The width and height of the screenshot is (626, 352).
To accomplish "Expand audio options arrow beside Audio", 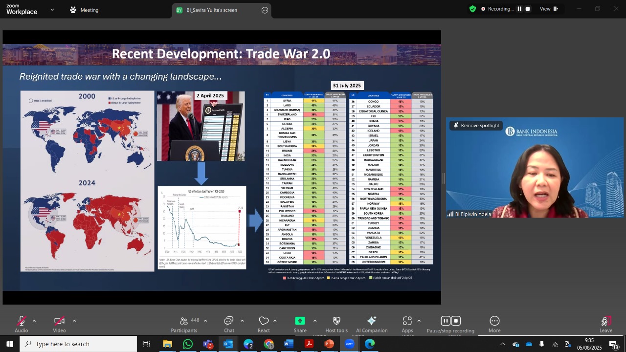I will [34, 321].
